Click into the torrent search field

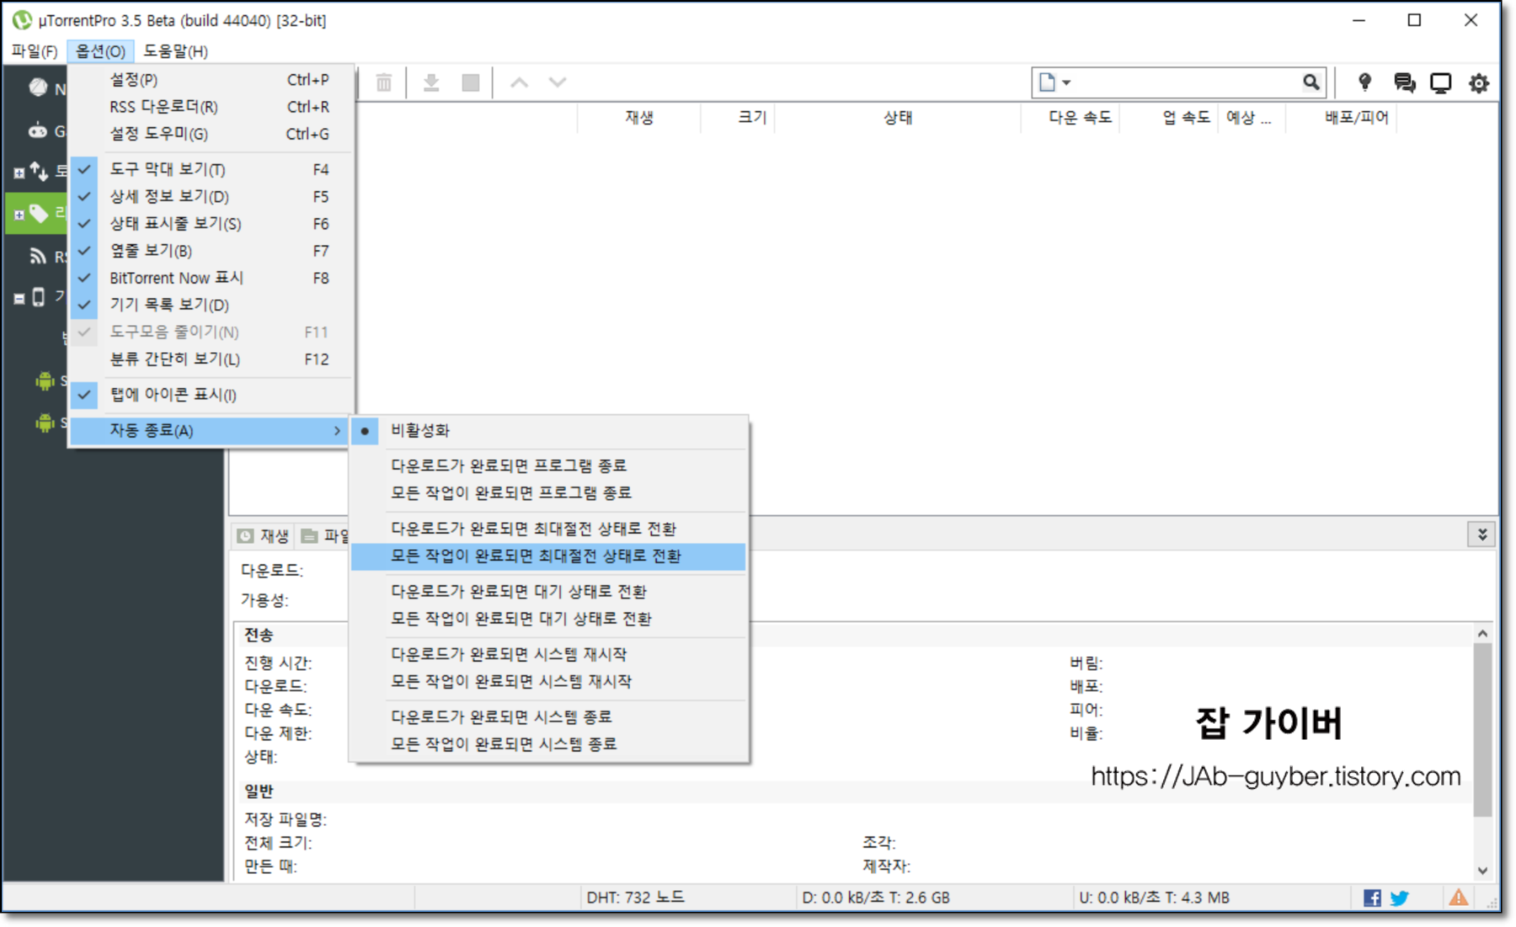1186,83
